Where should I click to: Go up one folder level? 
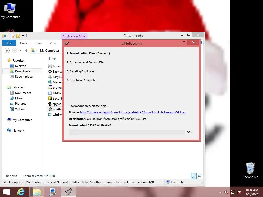(26, 51)
